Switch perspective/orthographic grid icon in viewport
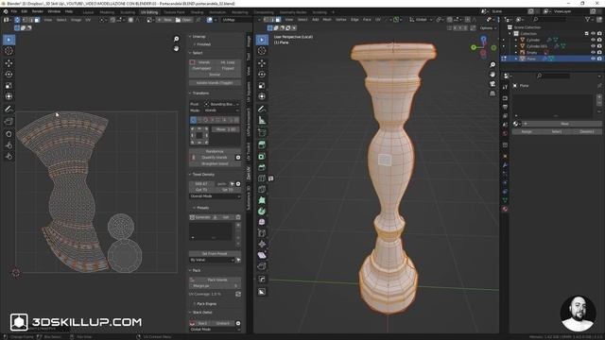This screenshot has width=605, height=340. 493,93
